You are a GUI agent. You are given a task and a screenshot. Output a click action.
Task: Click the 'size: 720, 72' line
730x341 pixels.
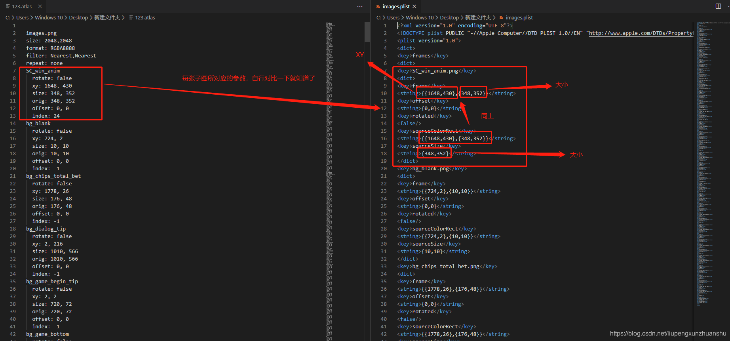coord(52,304)
